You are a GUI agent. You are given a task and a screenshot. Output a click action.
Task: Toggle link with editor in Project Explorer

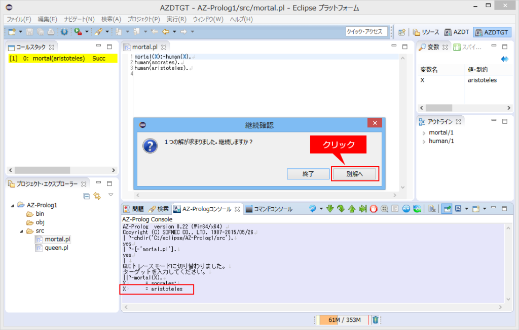97,196
